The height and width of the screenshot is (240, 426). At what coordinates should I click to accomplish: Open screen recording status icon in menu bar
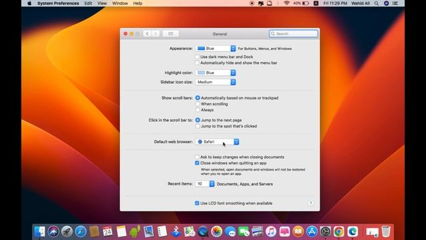click(x=252, y=3)
